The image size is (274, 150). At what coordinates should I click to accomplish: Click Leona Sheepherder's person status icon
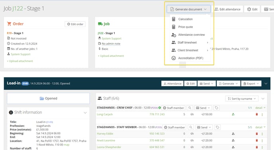(233, 147)
